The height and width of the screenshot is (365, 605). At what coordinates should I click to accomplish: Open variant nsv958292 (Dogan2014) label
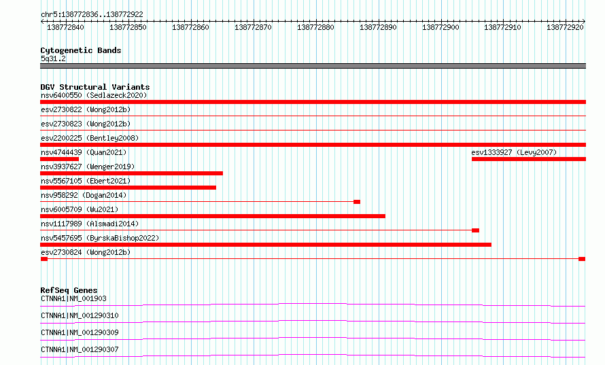(x=84, y=195)
